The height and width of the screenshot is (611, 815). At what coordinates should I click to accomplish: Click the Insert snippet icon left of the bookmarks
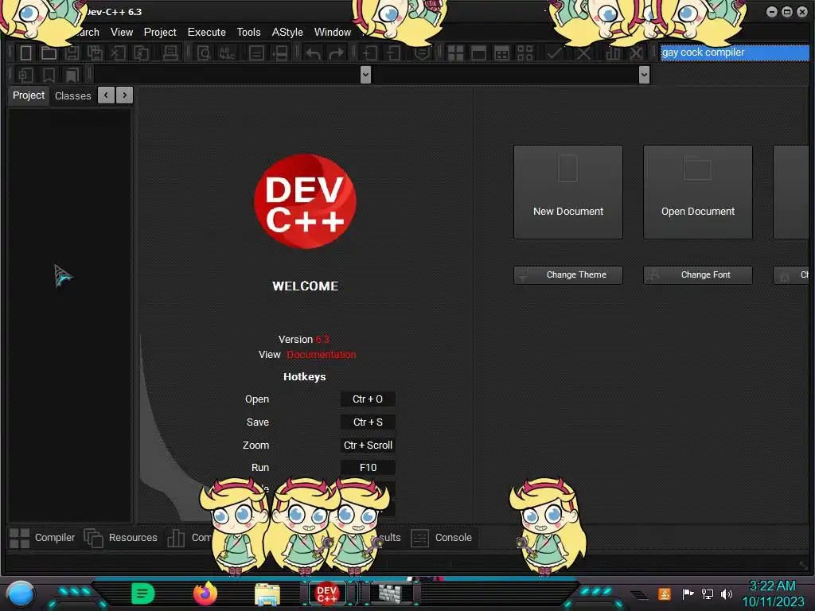point(25,76)
